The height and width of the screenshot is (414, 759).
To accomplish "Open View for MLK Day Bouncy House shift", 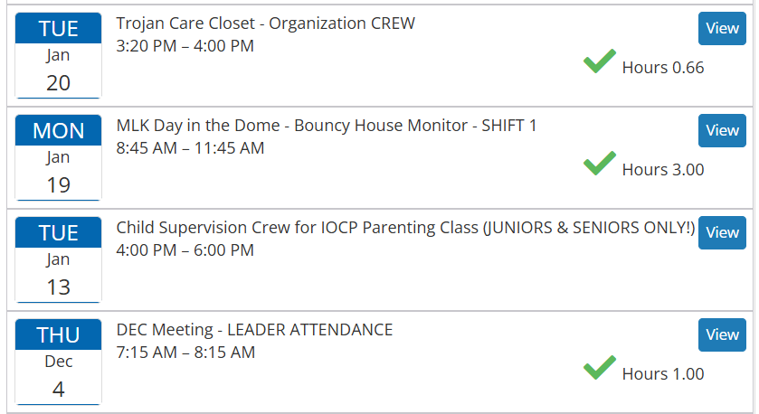I will pyautogui.click(x=722, y=130).
